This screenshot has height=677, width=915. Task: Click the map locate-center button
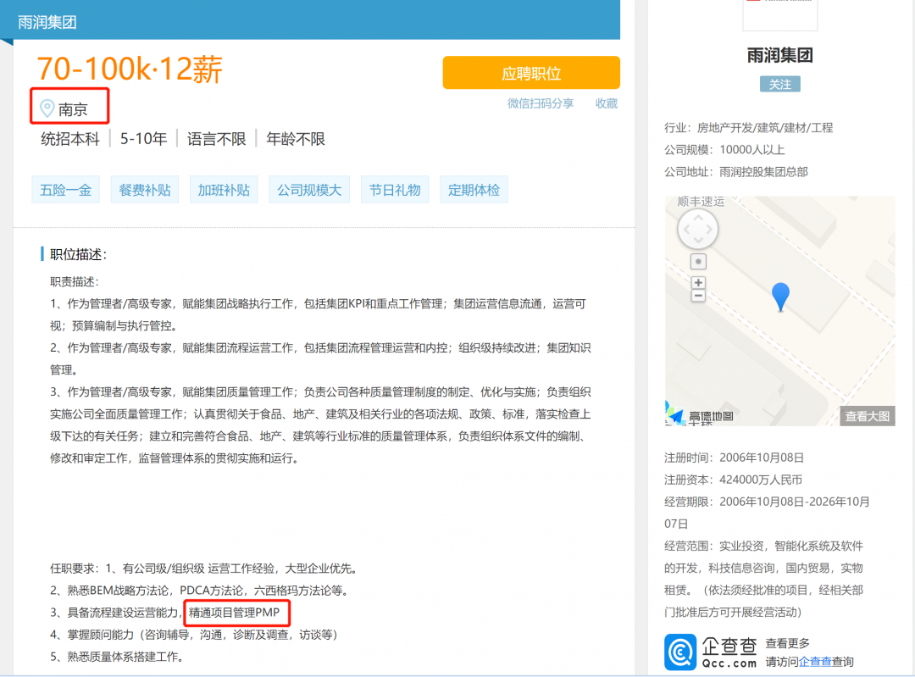click(x=698, y=262)
